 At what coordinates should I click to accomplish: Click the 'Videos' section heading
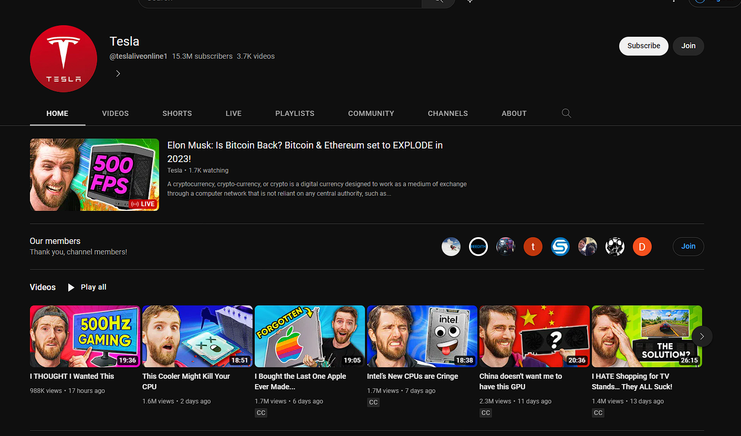pos(43,287)
